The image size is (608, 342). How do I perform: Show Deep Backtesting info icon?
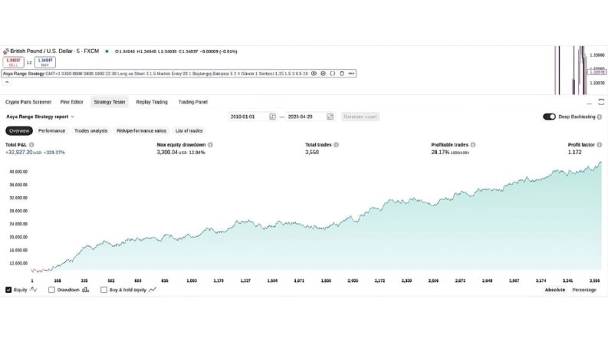pos(600,117)
